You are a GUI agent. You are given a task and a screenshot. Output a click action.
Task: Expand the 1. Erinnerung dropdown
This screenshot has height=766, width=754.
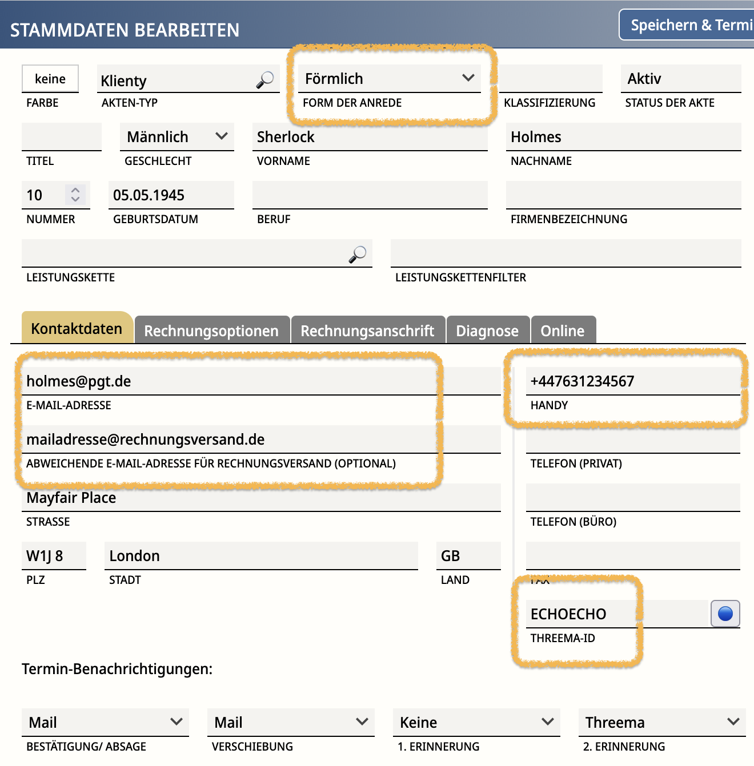point(476,722)
